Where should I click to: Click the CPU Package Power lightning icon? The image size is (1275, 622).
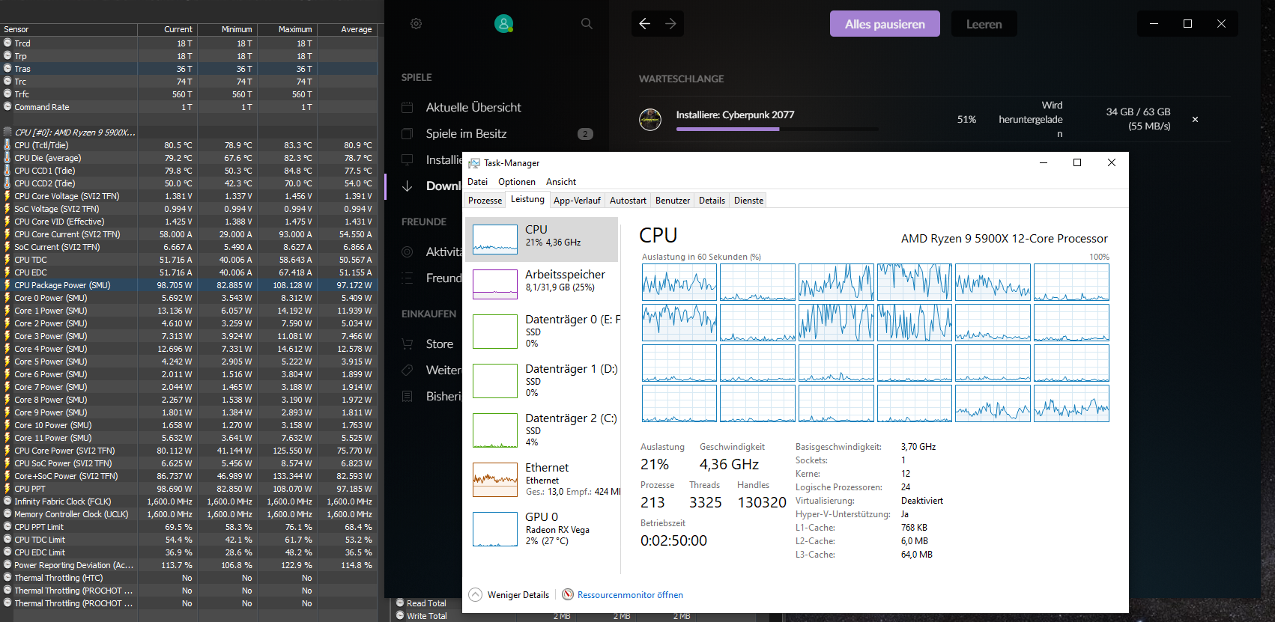(7, 285)
